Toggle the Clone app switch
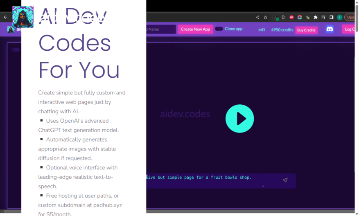Image resolution: width=359 pixels, height=216 pixels. (x=219, y=29)
